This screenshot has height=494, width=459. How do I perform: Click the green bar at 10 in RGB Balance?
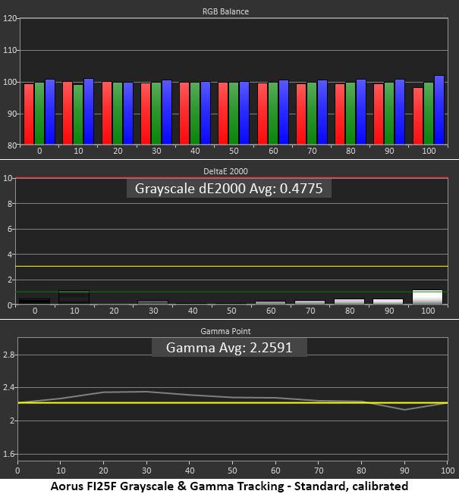(78, 114)
